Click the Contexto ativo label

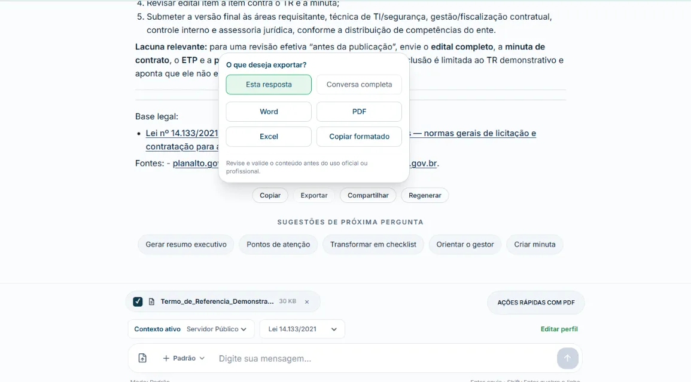click(x=157, y=329)
